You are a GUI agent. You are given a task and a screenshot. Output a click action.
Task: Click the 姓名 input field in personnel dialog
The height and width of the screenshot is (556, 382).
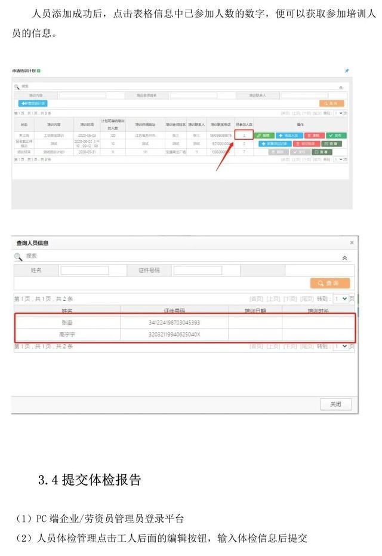click(85, 271)
